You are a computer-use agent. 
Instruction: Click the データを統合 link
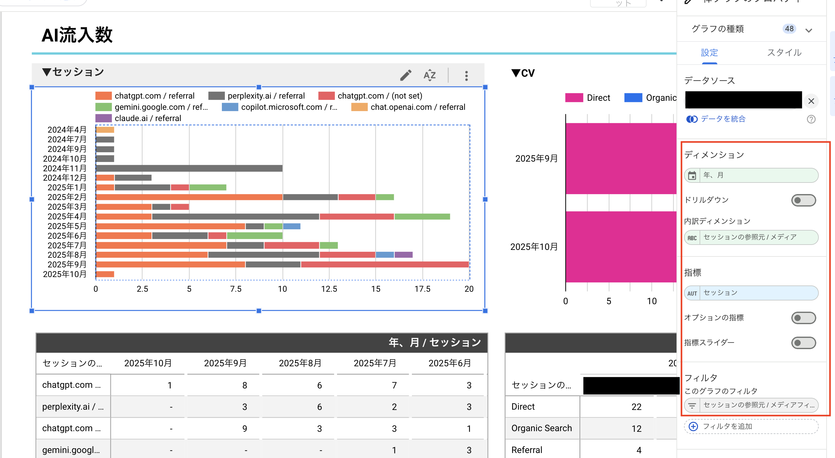(723, 119)
